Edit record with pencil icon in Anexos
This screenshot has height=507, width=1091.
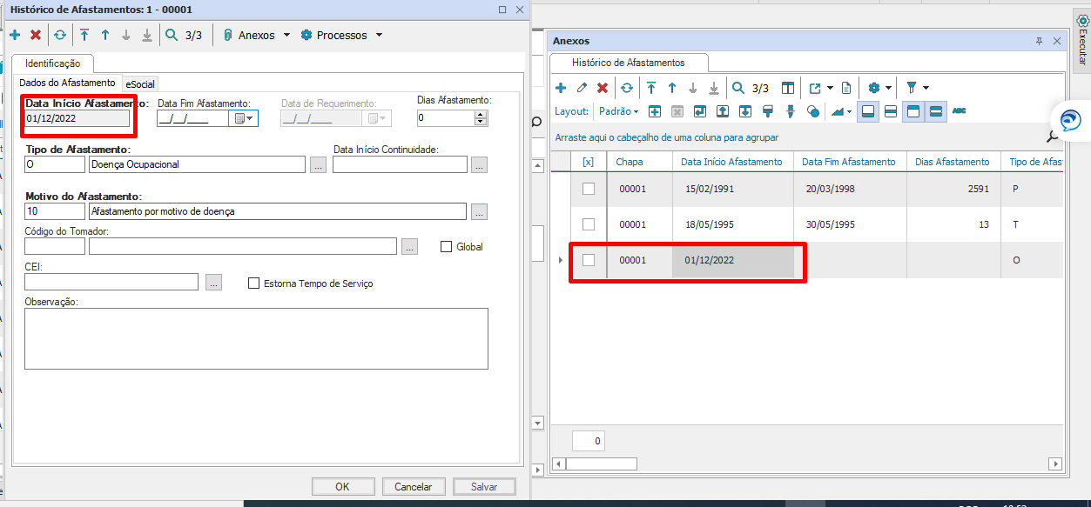[582, 88]
